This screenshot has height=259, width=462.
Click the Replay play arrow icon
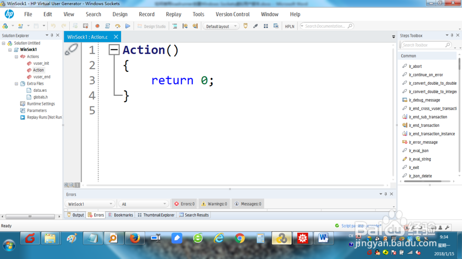click(128, 26)
